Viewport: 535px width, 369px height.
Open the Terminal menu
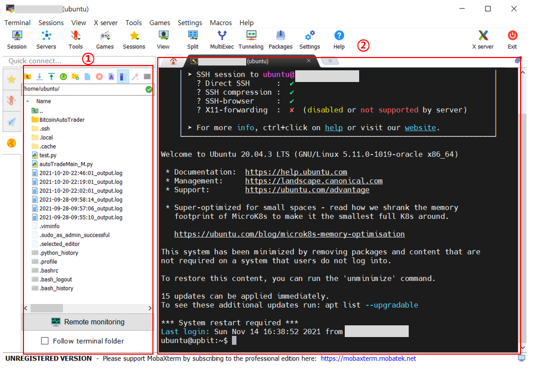click(x=18, y=22)
